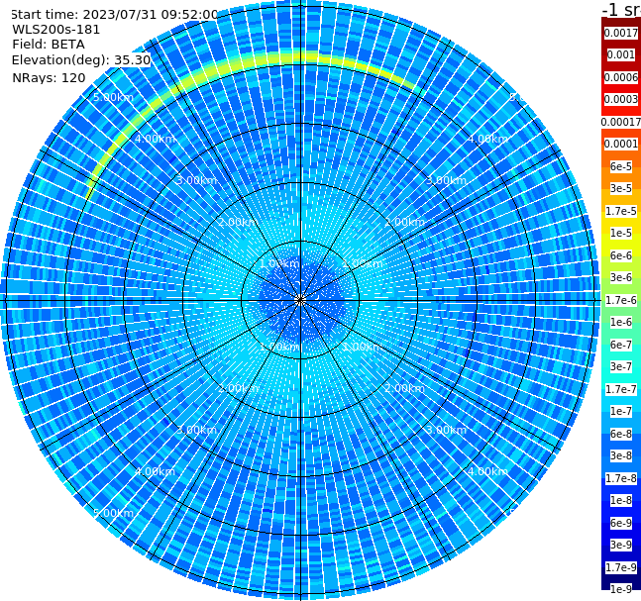
Task: Select the 6e-6 colorbar value
Action: 621,255
